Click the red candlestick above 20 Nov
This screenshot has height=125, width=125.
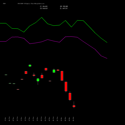(42, 76)
